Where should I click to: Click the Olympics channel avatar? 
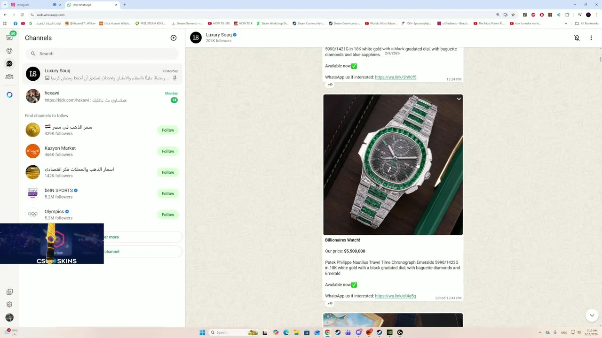pos(33,215)
